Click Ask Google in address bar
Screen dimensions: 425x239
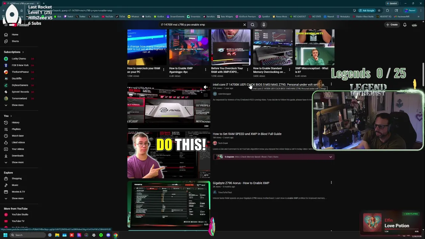(x=367, y=10)
